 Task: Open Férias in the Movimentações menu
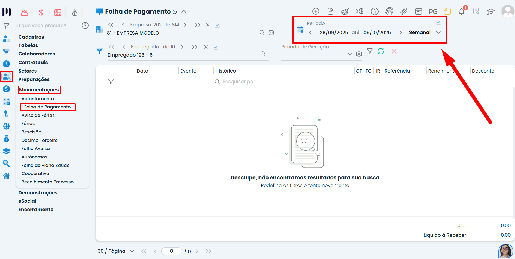28,123
